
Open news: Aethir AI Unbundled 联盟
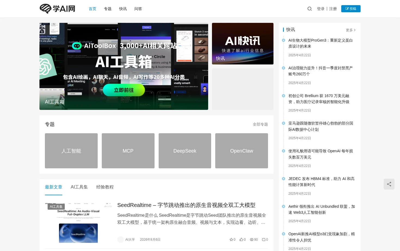[322, 209]
